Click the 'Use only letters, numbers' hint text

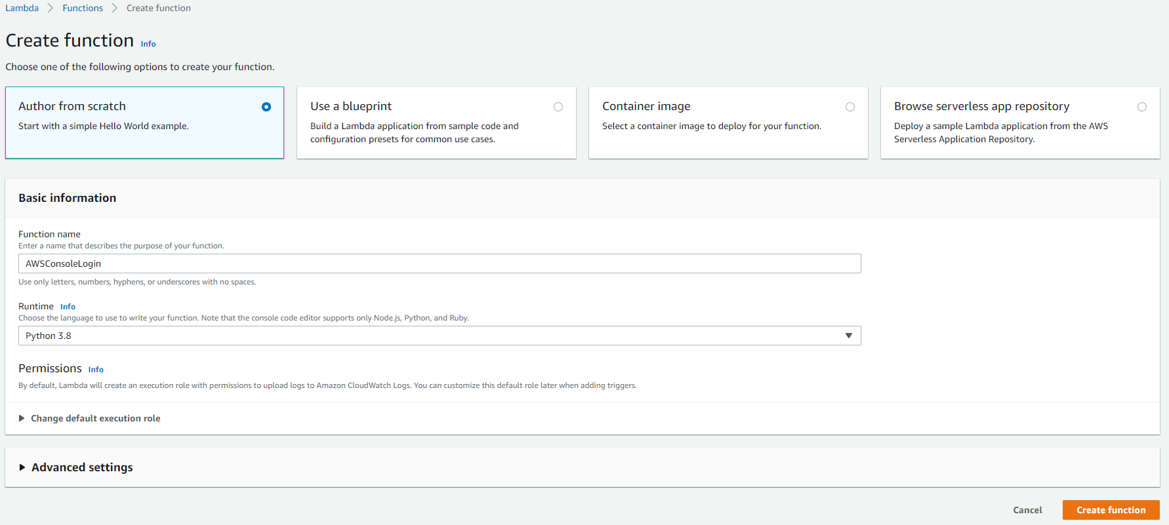click(137, 282)
